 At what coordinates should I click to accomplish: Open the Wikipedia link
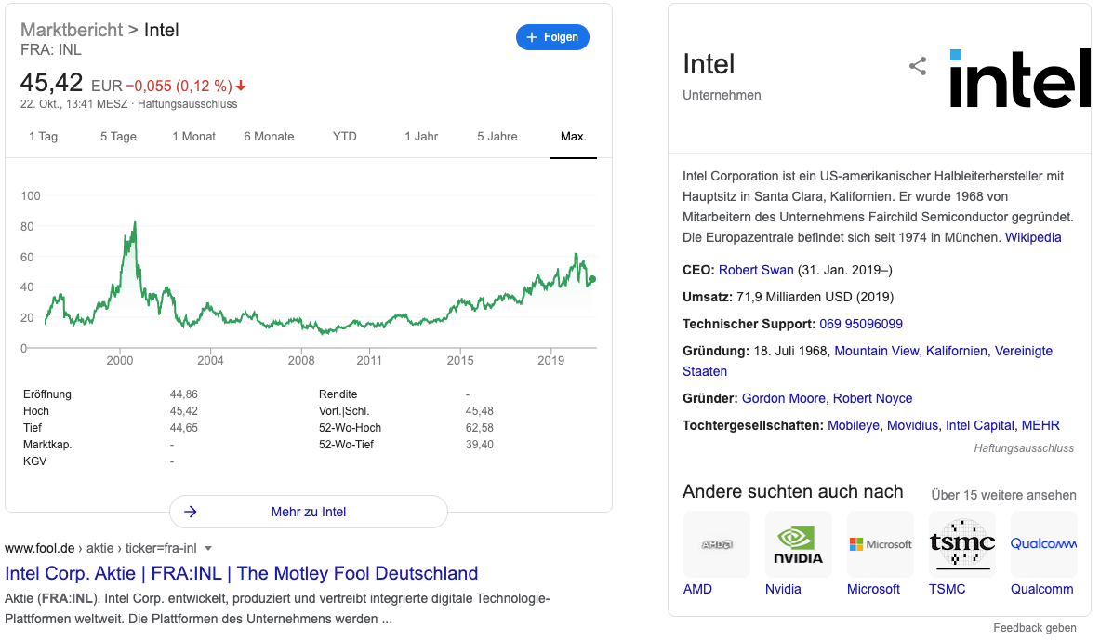pos(1033,237)
